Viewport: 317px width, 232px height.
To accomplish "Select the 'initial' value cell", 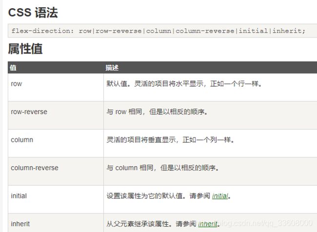I will click(x=56, y=199).
